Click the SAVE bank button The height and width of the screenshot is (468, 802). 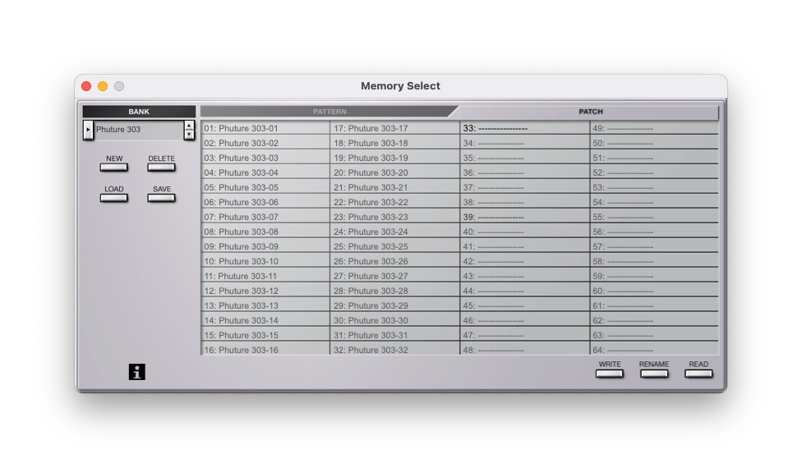(x=162, y=197)
